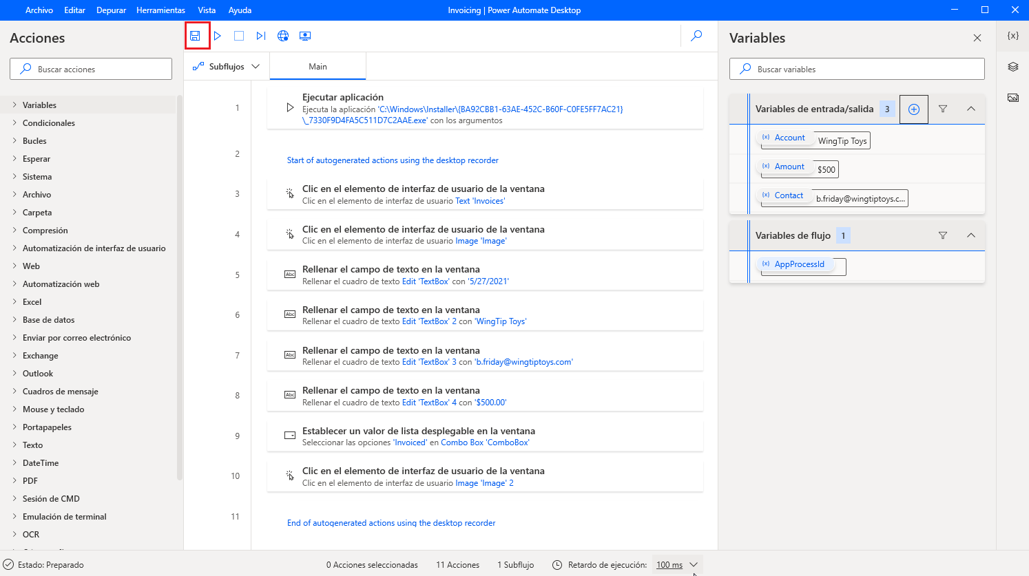Open the Ayuda menu

pyautogui.click(x=240, y=10)
